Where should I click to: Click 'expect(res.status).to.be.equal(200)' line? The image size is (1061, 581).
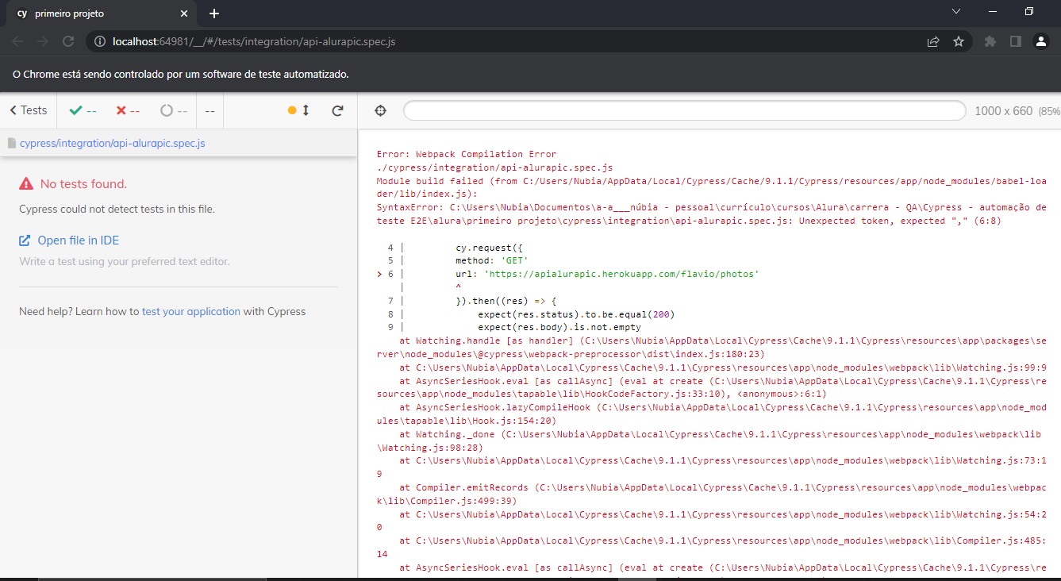click(576, 314)
